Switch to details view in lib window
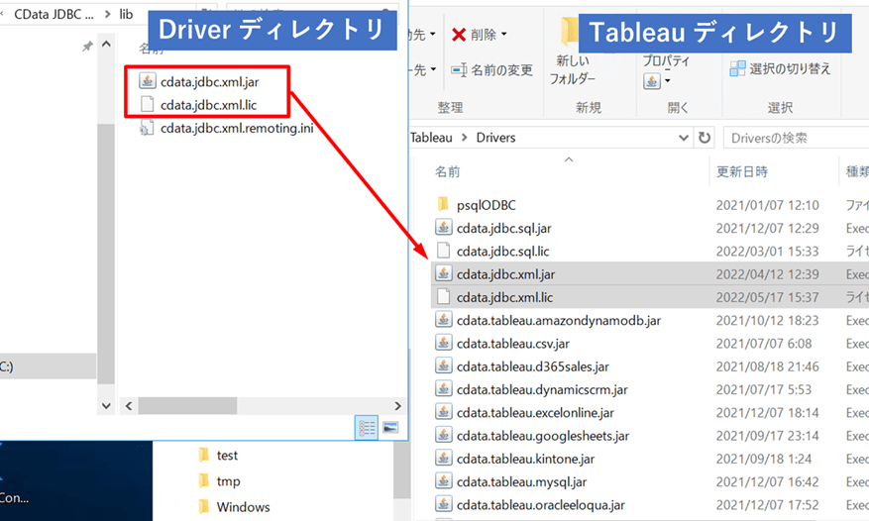This screenshot has height=521, width=869. (x=367, y=428)
